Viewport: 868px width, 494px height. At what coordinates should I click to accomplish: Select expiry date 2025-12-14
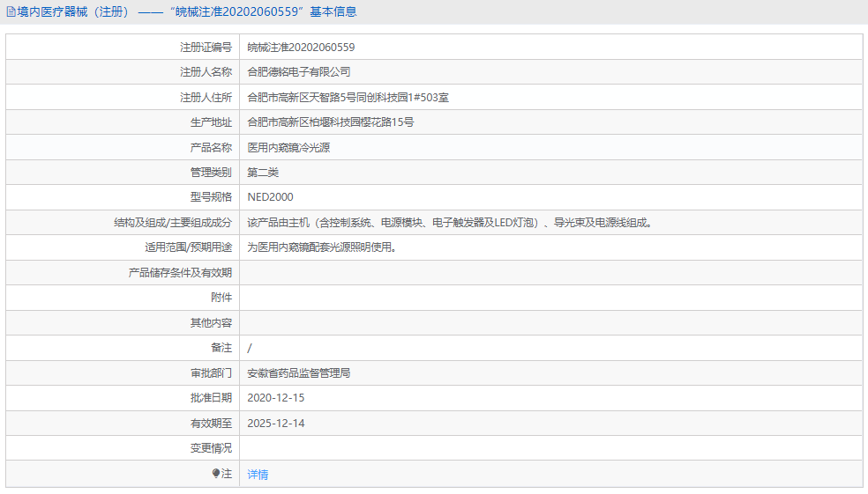[275, 424]
